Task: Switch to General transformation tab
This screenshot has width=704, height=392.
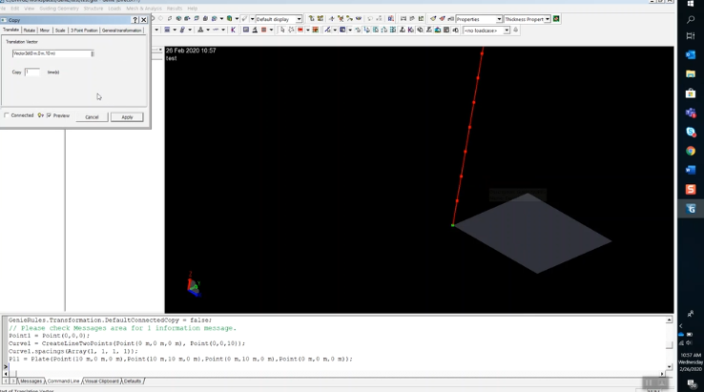Action: [122, 31]
